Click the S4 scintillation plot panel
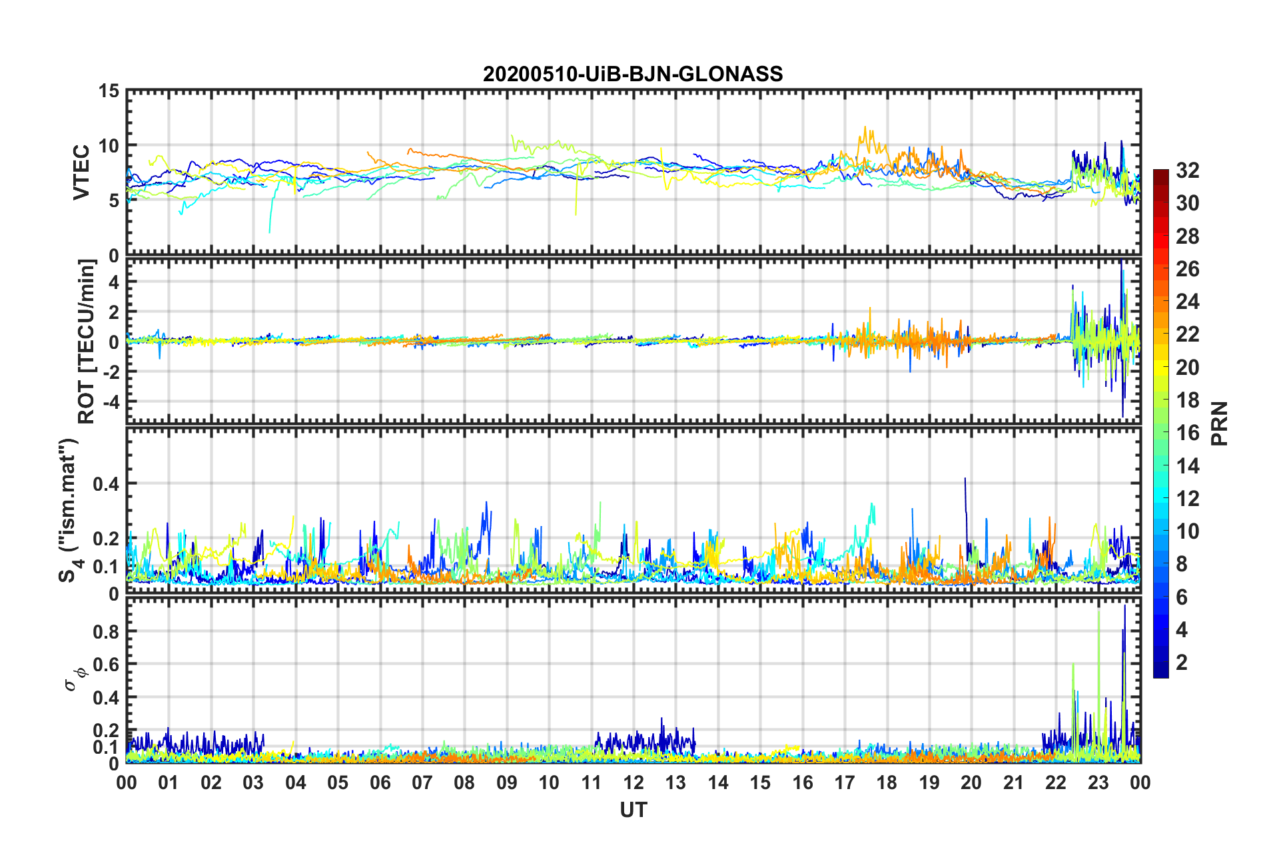Viewport: 1267px width, 847px height. click(633, 510)
